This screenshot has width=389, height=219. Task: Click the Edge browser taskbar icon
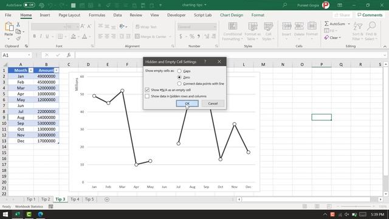41,214
